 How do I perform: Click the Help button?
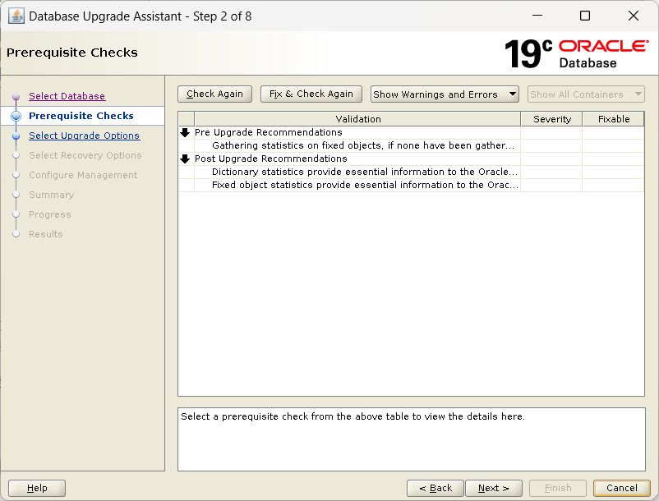tap(37, 488)
